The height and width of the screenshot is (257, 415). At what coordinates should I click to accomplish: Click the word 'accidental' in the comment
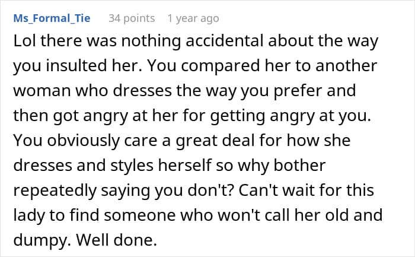[225, 41]
